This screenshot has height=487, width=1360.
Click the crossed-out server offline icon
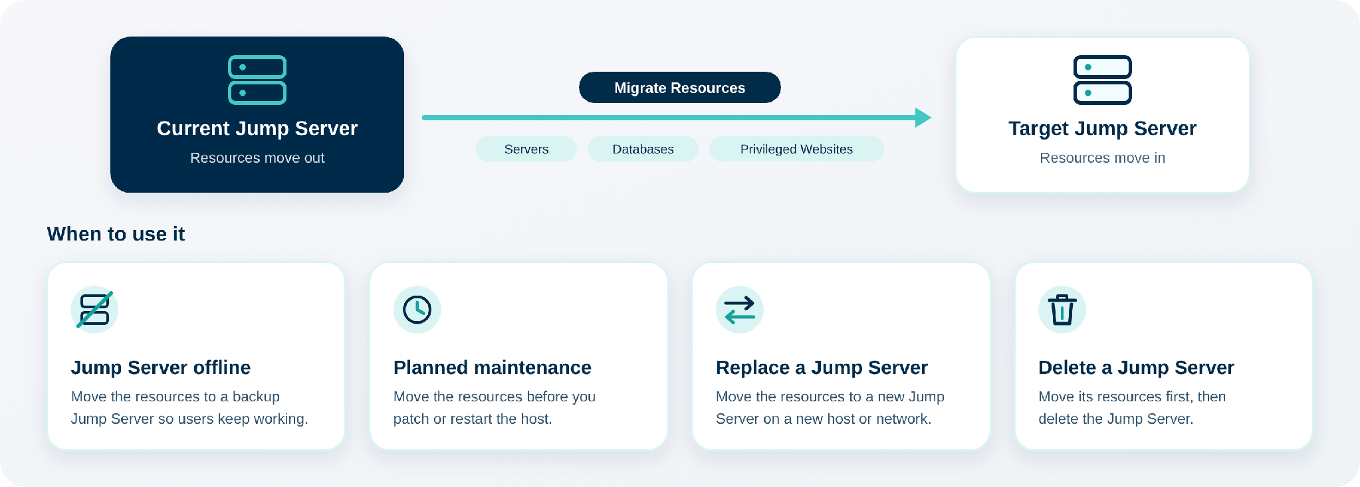(94, 310)
